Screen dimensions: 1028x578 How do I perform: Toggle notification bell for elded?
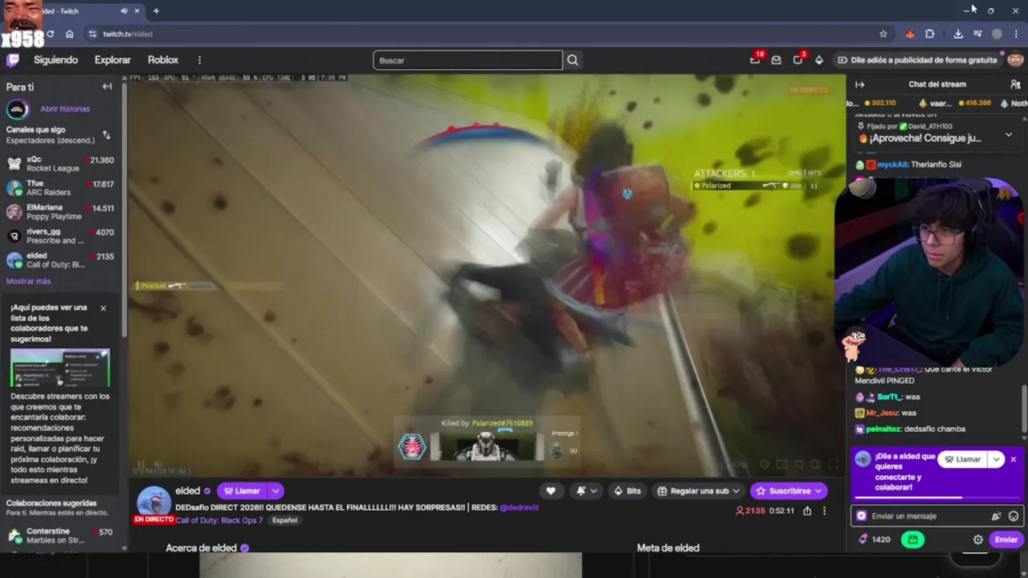pyautogui.click(x=585, y=490)
